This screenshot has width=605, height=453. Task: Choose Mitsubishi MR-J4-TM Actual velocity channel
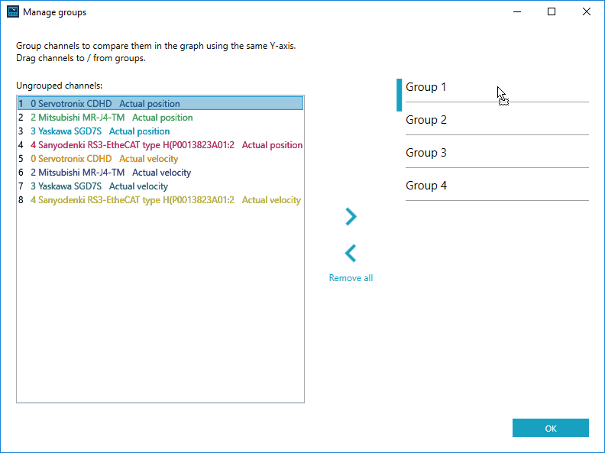tap(111, 173)
